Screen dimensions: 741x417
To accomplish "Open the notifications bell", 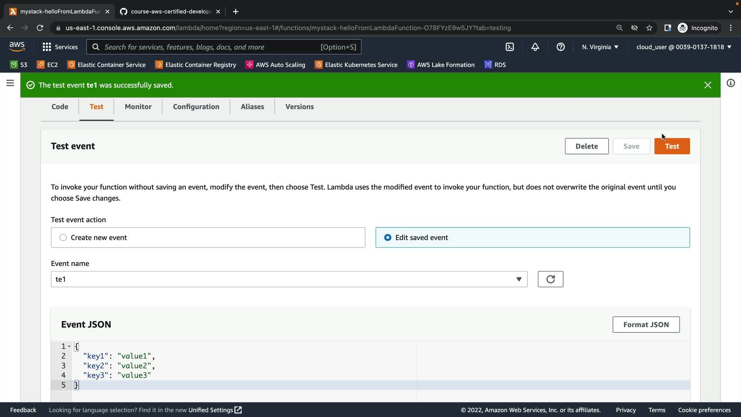I will [535, 47].
